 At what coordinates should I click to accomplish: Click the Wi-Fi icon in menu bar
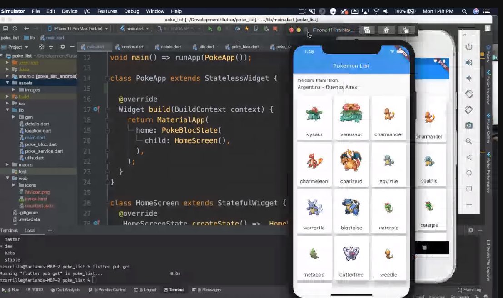click(x=376, y=11)
